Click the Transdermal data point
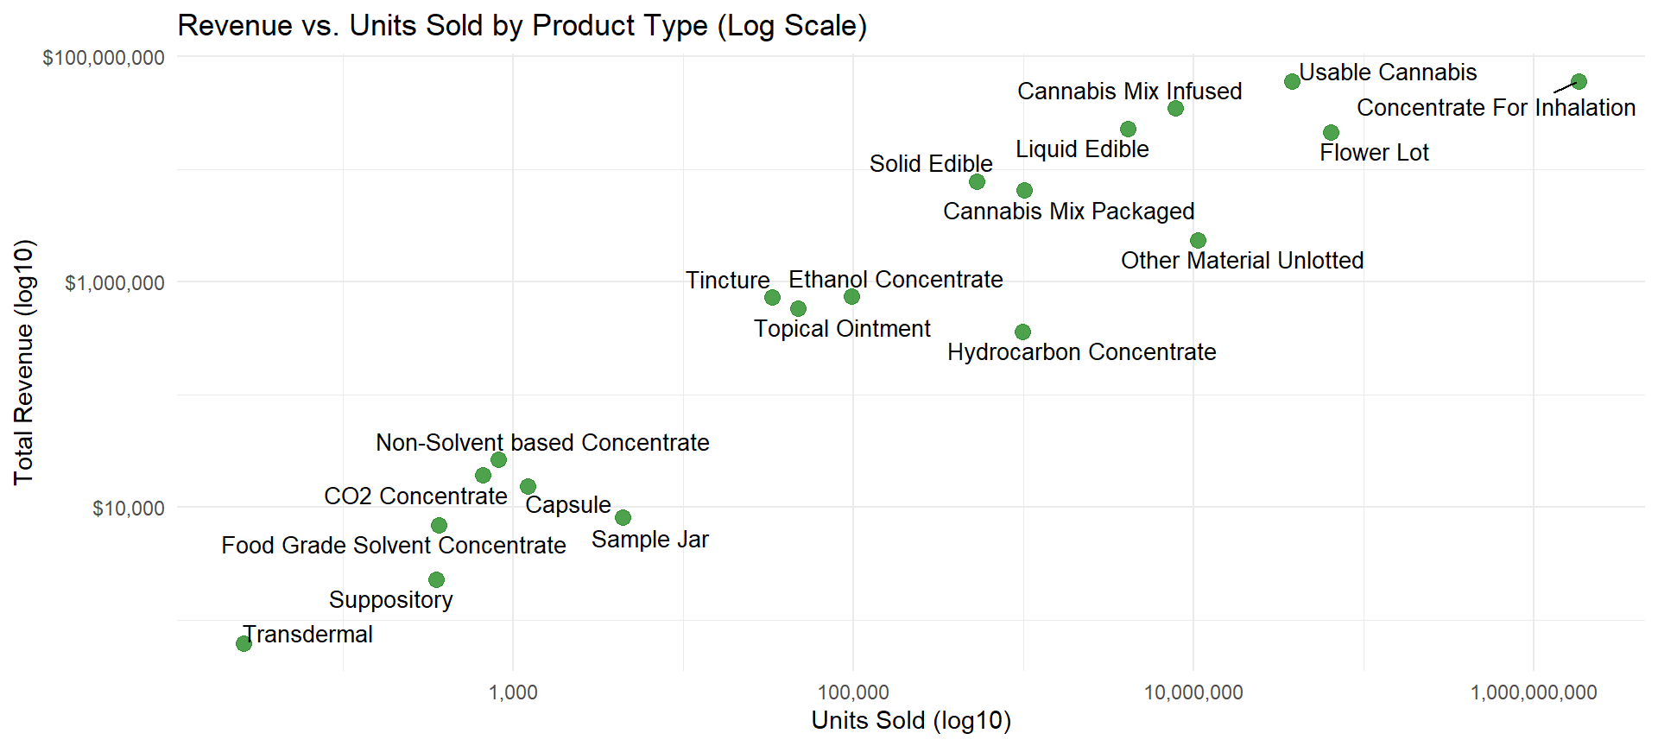This screenshot has width=1658, height=746. (244, 643)
